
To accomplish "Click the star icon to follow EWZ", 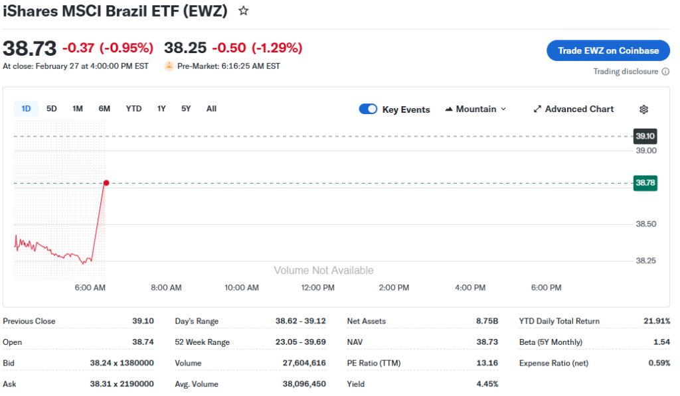I will (244, 11).
